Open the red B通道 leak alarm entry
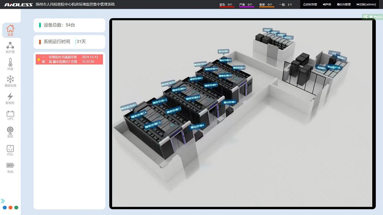The width and height of the screenshot is (383, 215). coord(69,59)
